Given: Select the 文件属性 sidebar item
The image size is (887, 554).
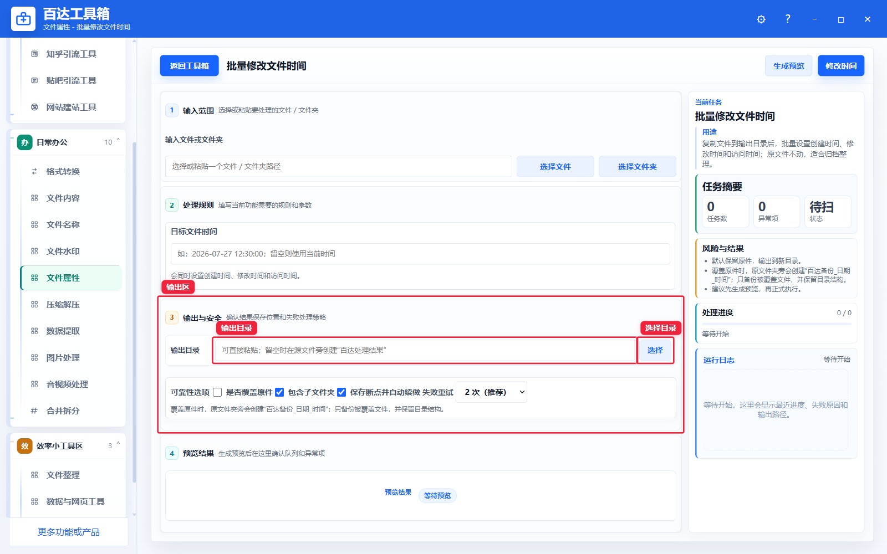Looking at the screenshot, I should 71,278.
